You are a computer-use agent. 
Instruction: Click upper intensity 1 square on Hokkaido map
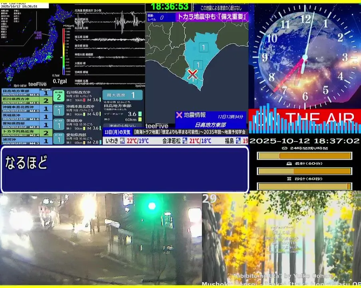[203, 48]
